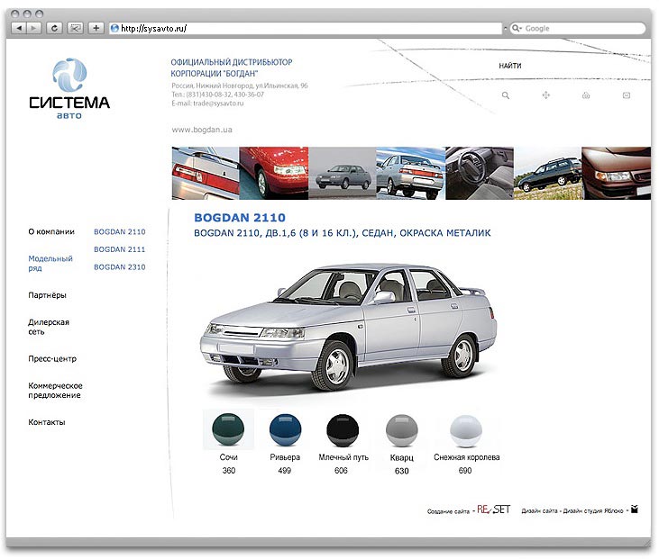The width and height of the screenshot is (659, 559).
Task: Click the maroon car headlight thumbnail
Action: click(617, 173)
